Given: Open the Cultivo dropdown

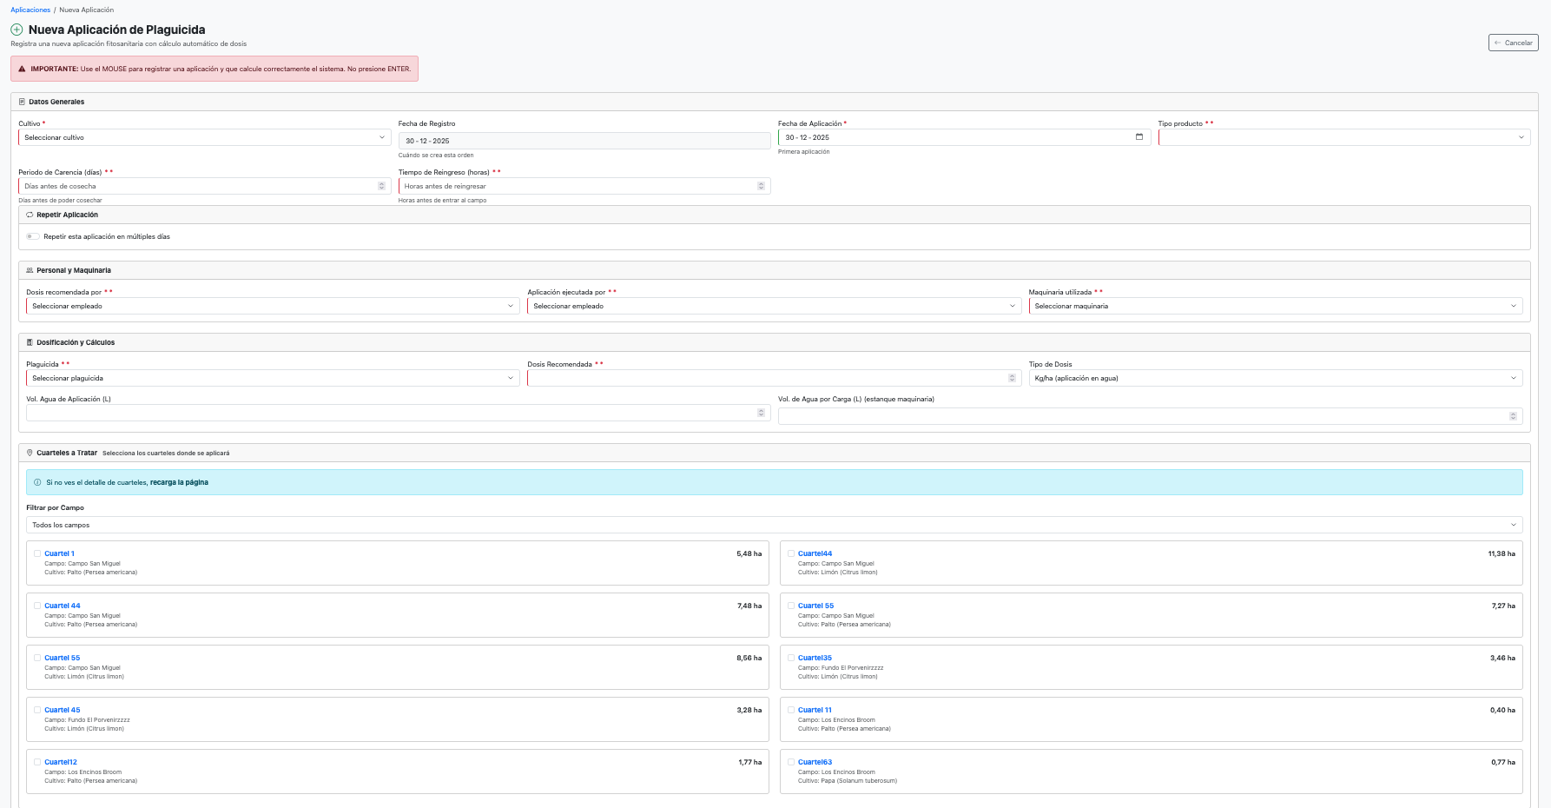Looking at the screenshot, I should (204, 137).
